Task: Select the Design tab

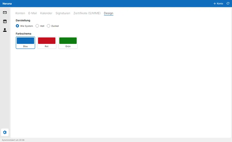Action: tap(109, 13)
